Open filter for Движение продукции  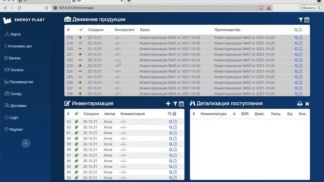click(301, 20)
